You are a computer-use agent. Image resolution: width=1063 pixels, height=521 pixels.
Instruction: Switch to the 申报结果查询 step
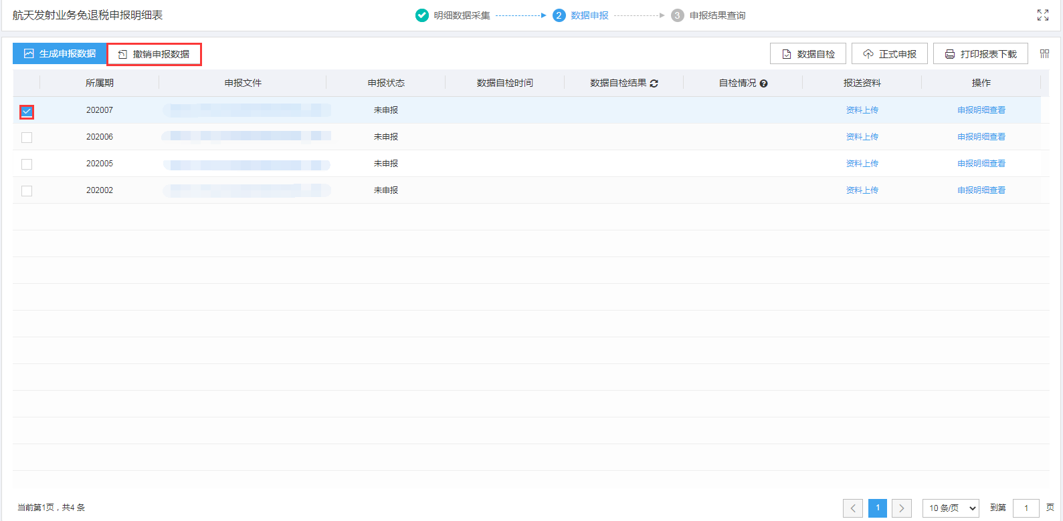pos(717,15)
